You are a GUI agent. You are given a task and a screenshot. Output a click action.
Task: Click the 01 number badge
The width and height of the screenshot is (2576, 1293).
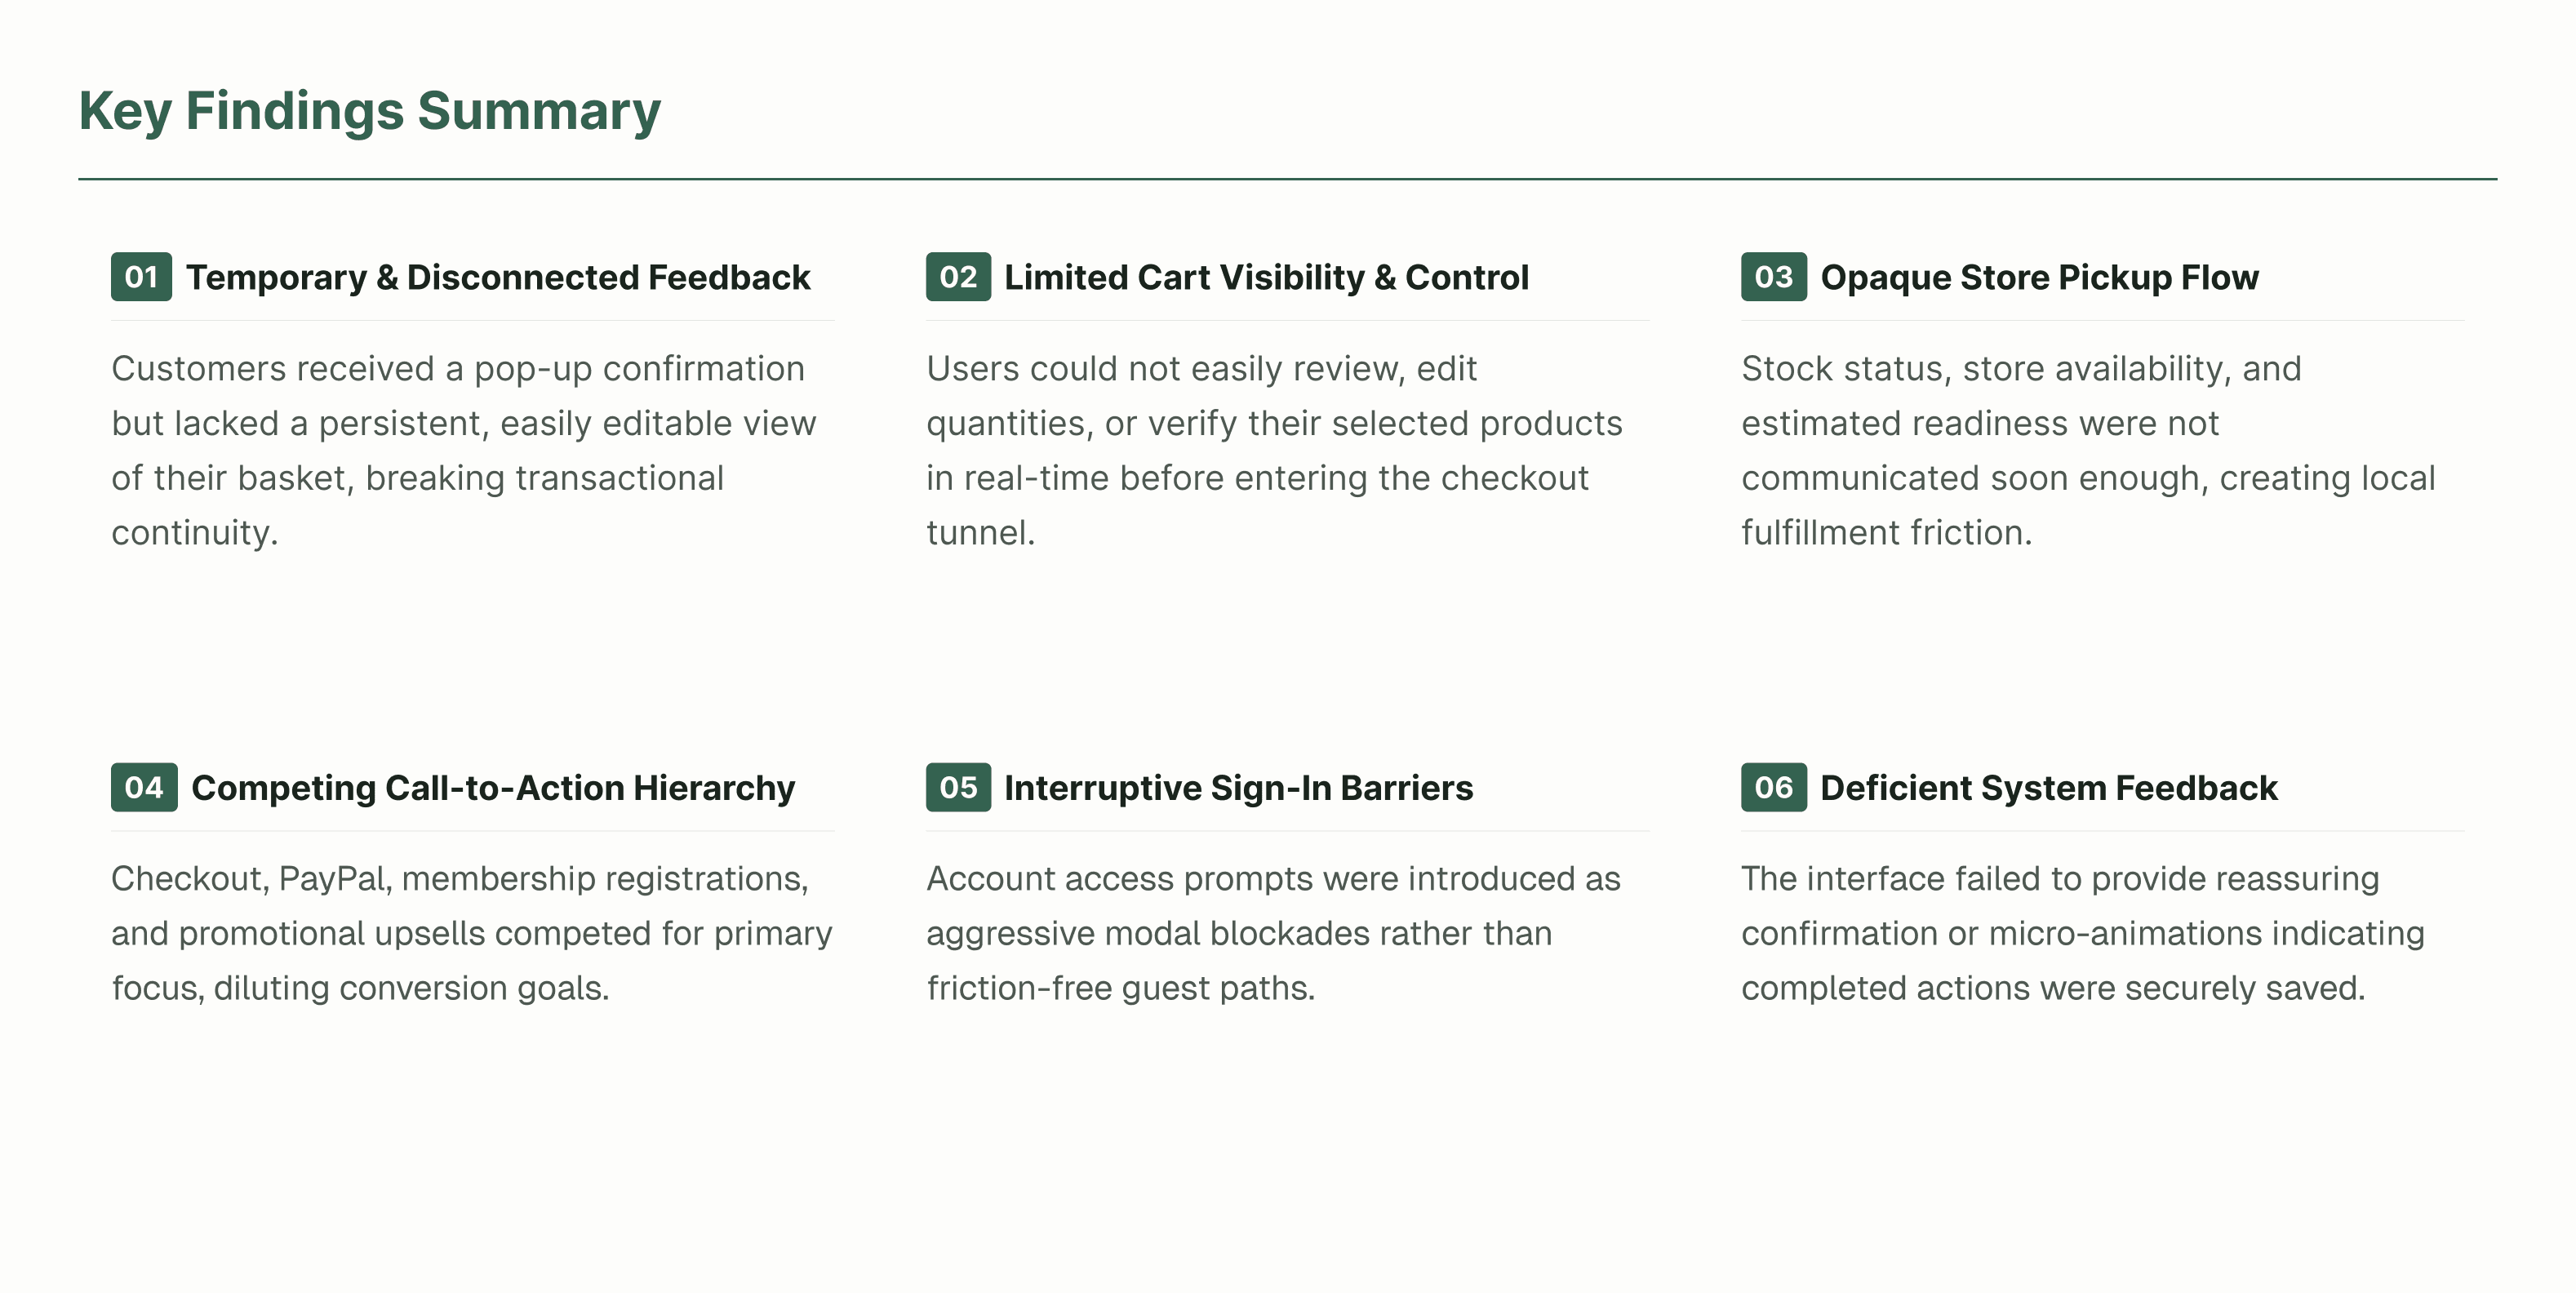pos(141,277)
